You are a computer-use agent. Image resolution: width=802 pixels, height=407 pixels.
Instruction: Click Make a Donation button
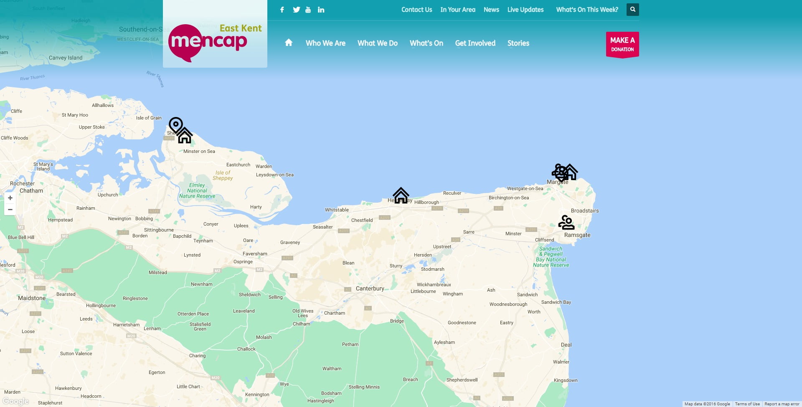point(622,44)
